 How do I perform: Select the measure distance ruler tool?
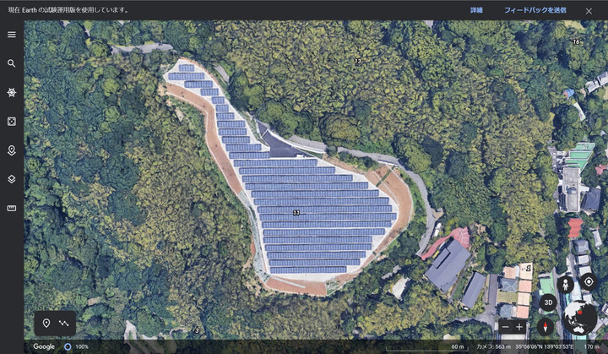tap(12, 209)
